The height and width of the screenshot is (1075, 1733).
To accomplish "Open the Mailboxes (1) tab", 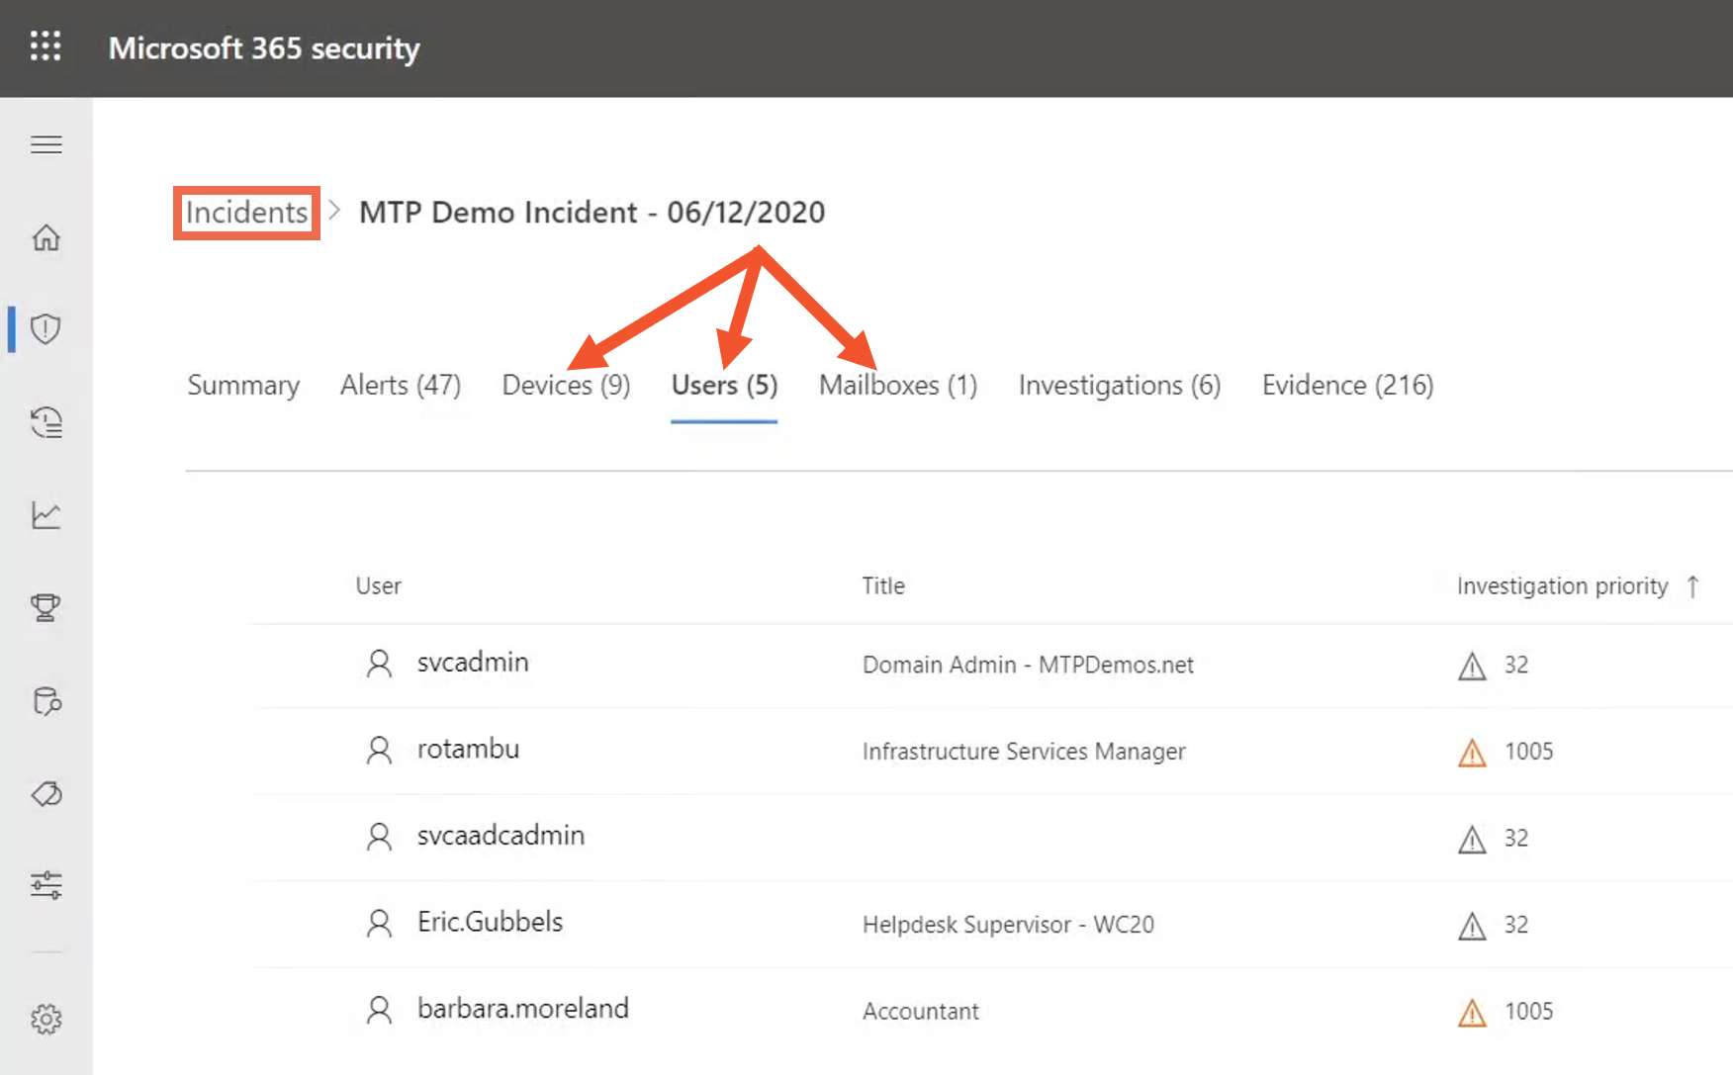I will 898,385.
